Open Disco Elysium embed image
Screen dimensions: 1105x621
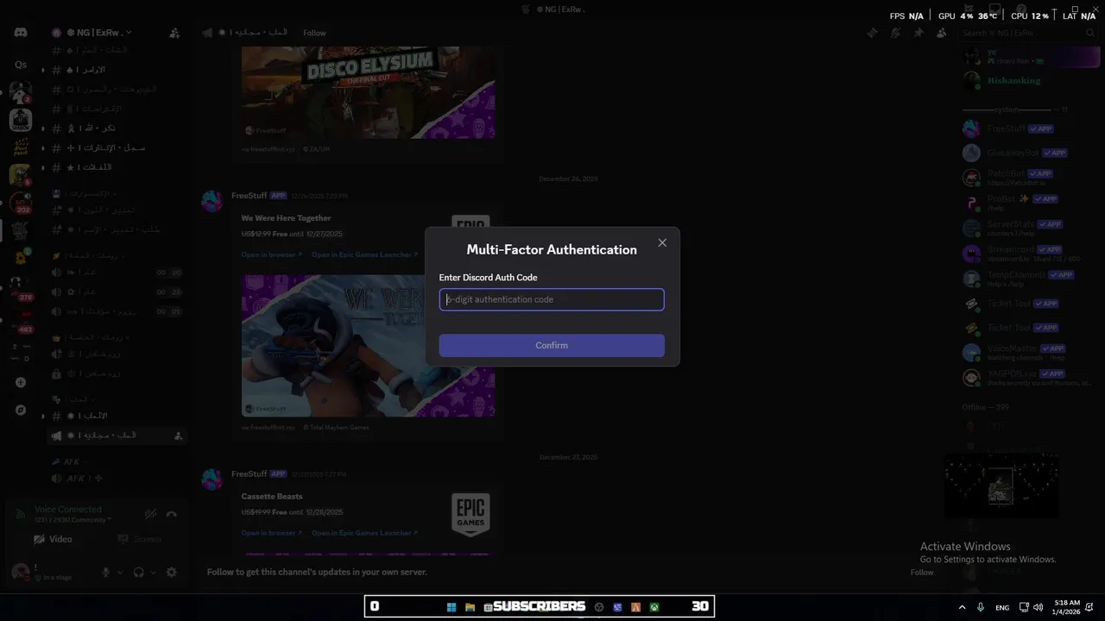[368, 93]
